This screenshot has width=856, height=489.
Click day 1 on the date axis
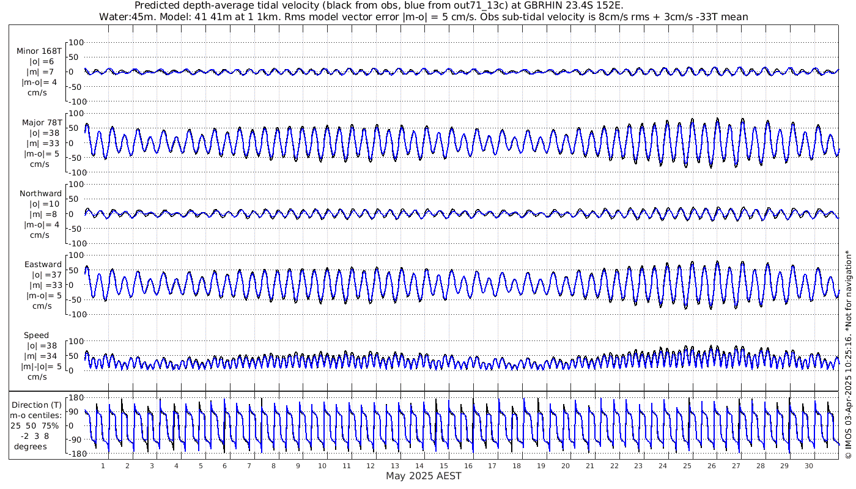103,466
